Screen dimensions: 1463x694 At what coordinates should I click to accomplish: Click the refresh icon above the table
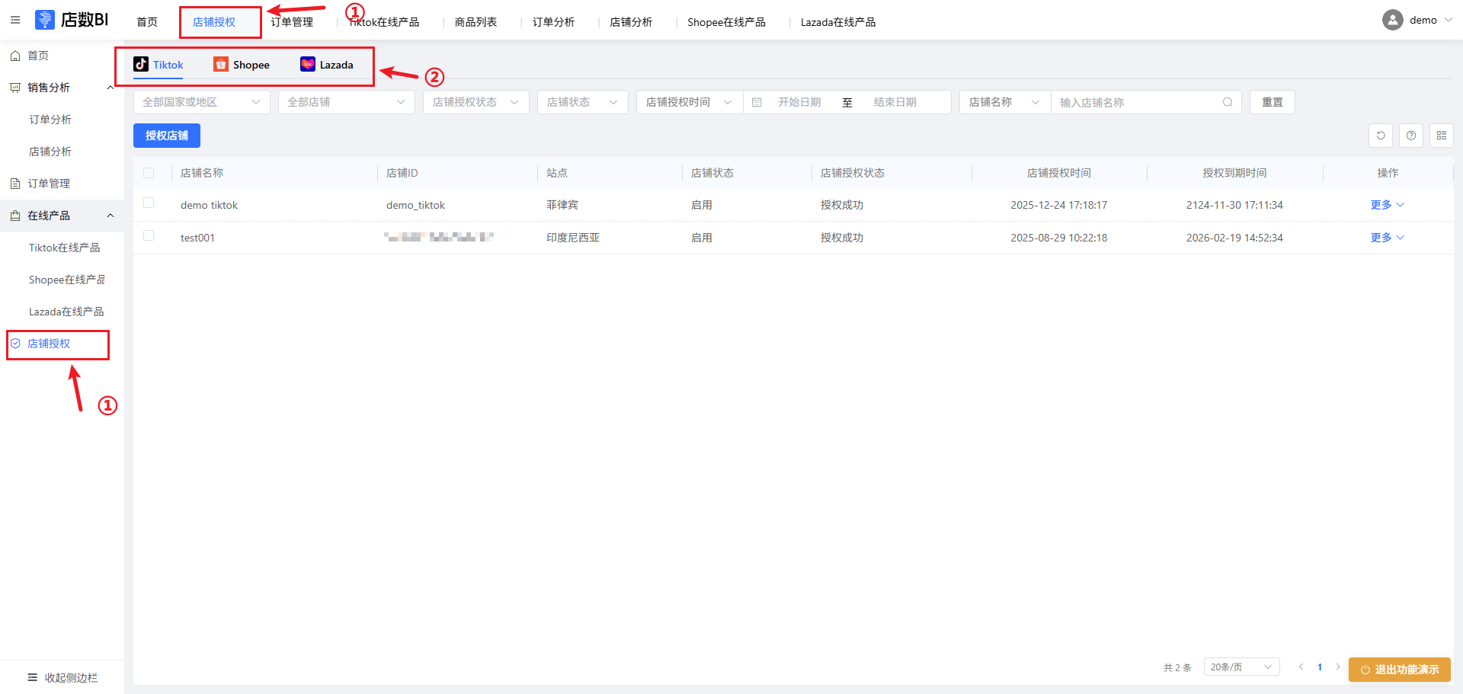1380,136
